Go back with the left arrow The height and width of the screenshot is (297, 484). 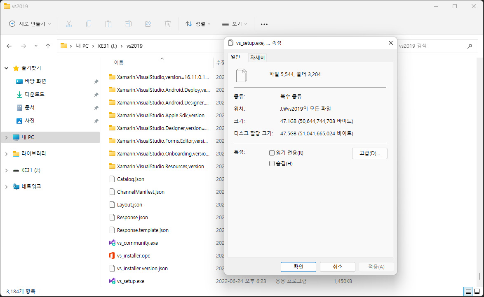pos(9,46)
